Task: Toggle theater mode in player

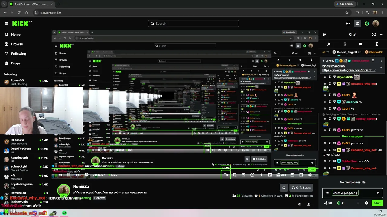Action: pyautogui.click(x=292, y=175)
